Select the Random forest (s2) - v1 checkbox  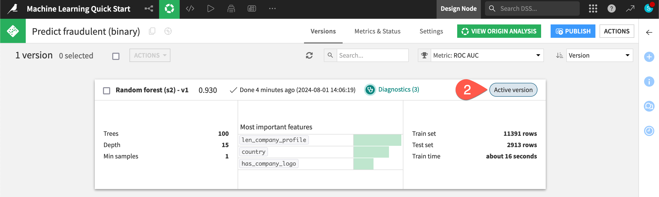(107, 91)
